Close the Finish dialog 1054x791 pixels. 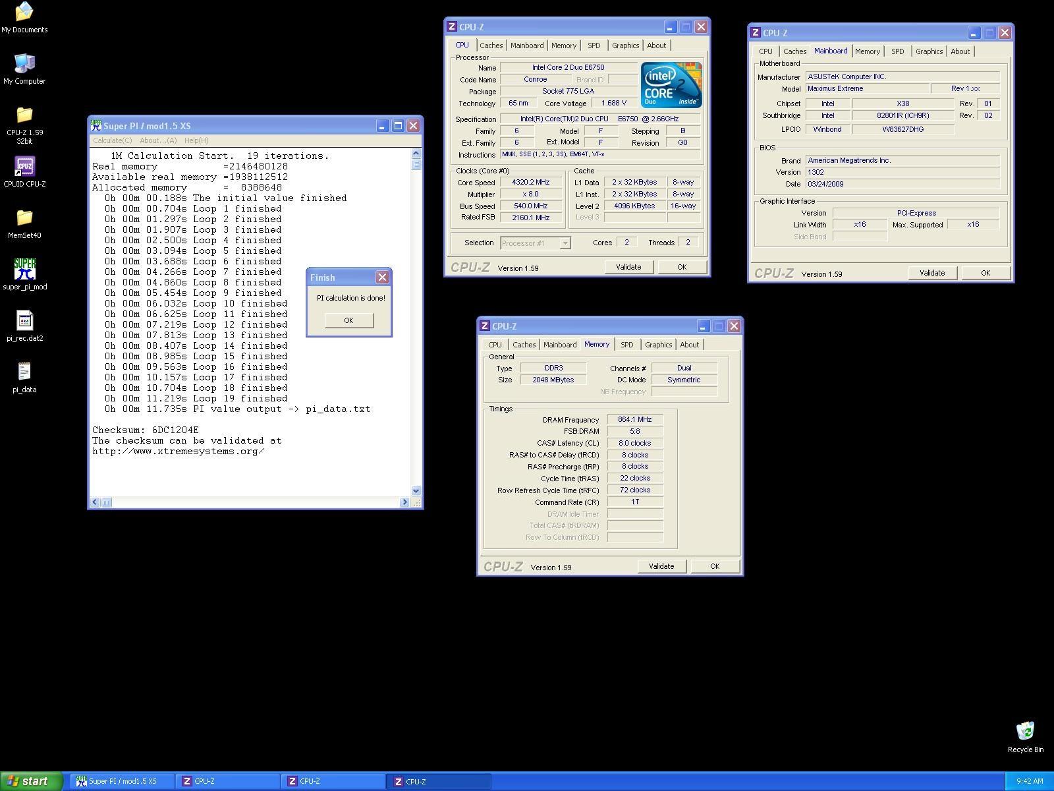382,278
